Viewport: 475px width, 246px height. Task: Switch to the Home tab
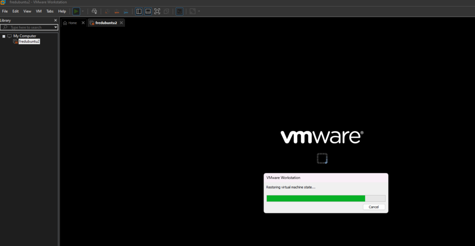point(72,23)
